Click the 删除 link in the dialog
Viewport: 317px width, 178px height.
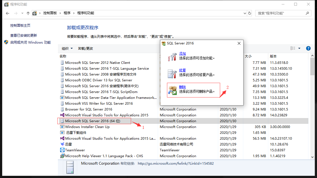pyautogui.click(x=182, y=87)
